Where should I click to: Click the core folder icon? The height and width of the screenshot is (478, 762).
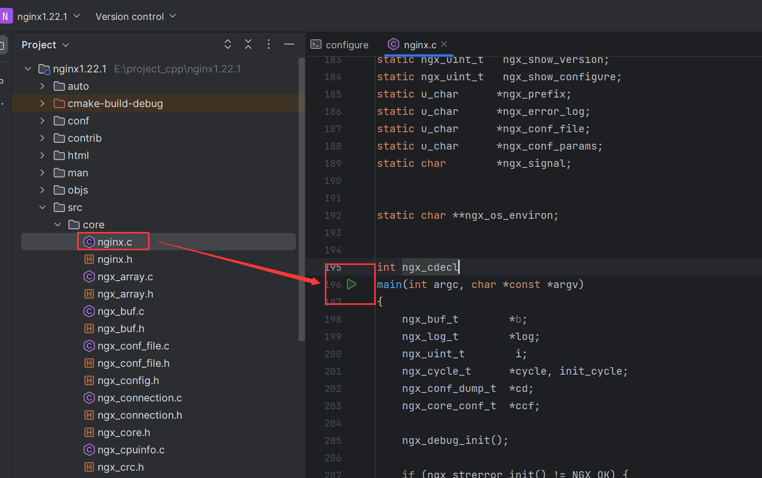coord(74,225)
